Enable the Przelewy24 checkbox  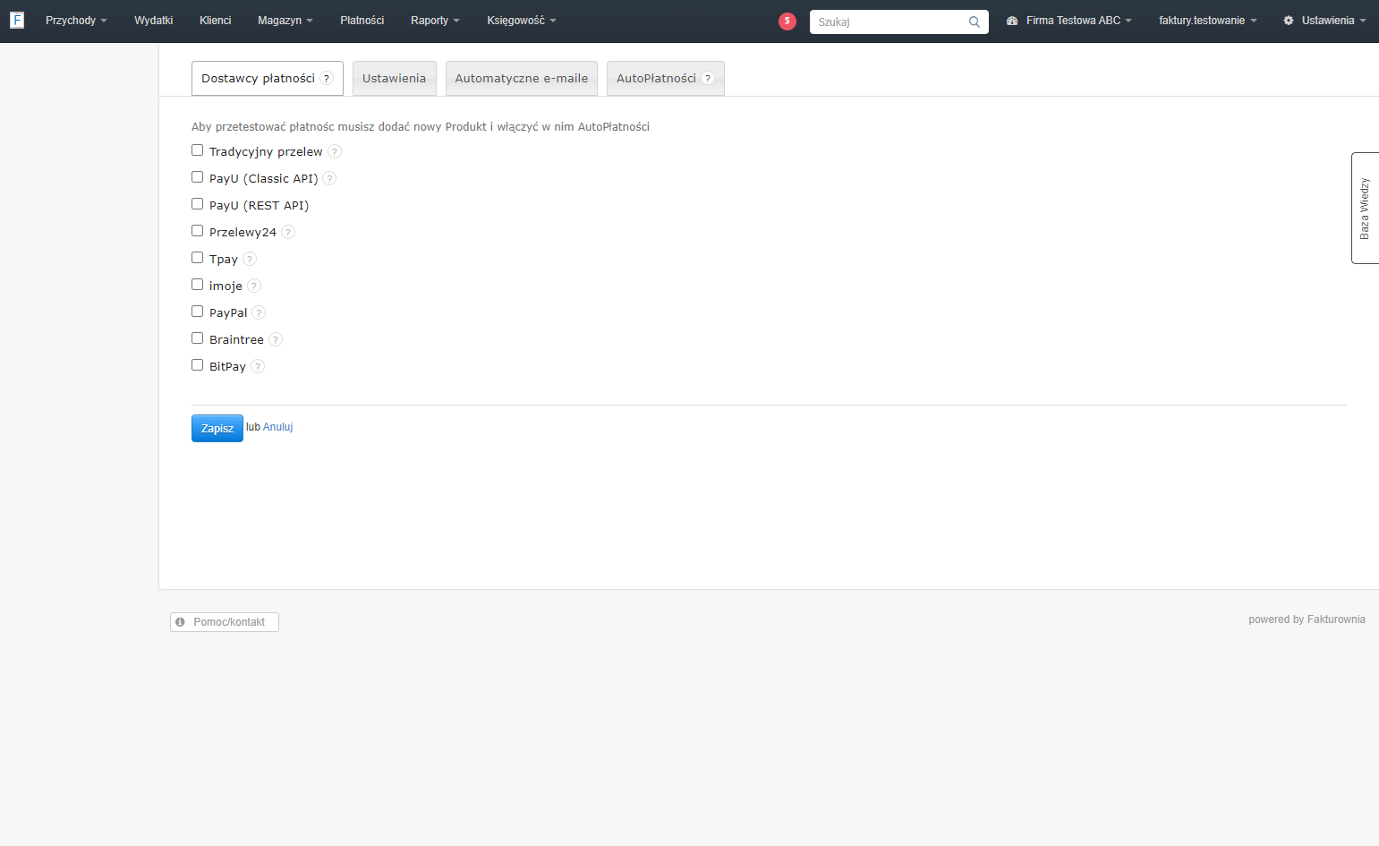point(198,231)
